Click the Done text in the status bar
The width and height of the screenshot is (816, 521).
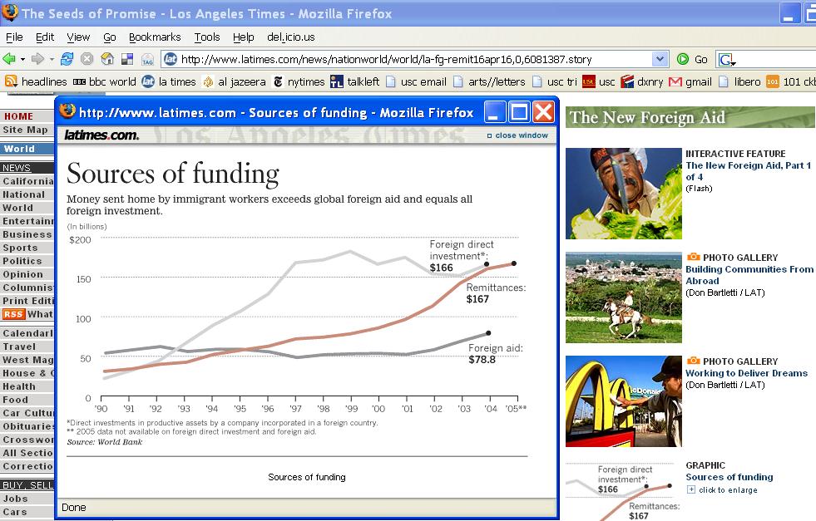click(74, 508)
